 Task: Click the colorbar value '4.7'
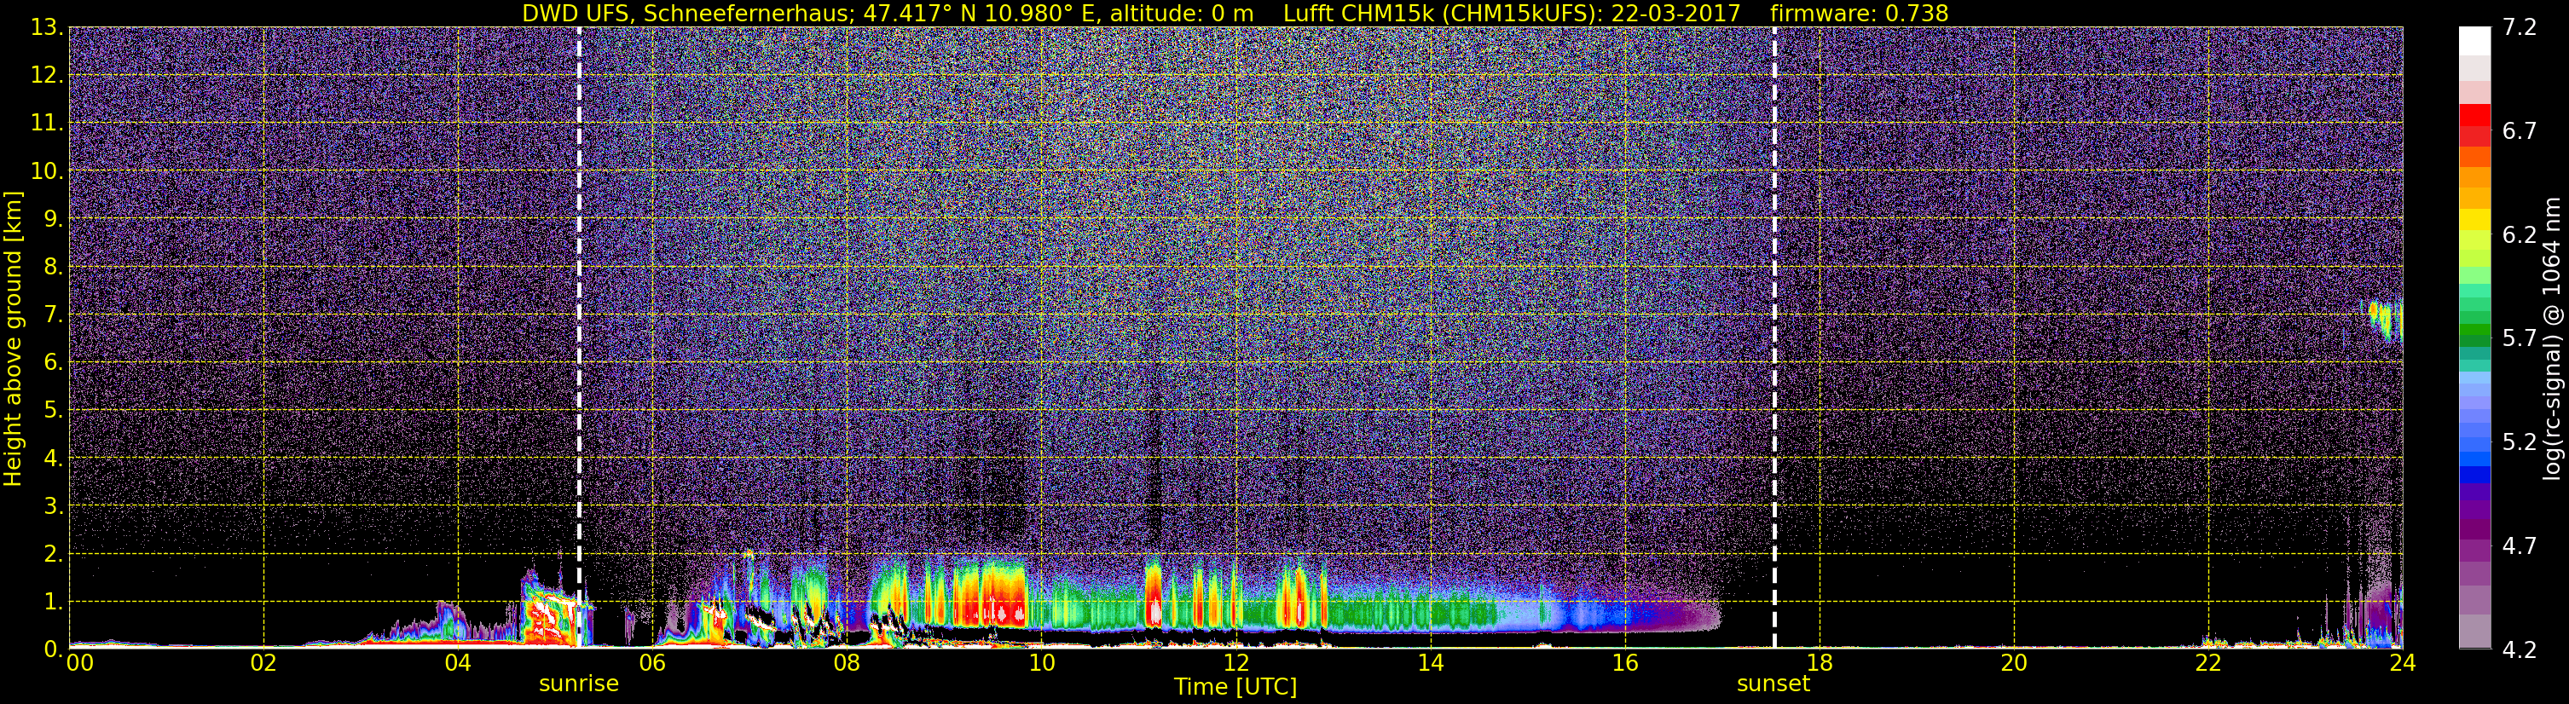coord(2520,546)
